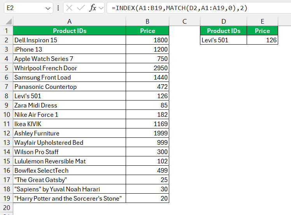Viewport: 291px width, 215px height.
Task: Click the price cell 25
Action: click(x=147, y=180)
